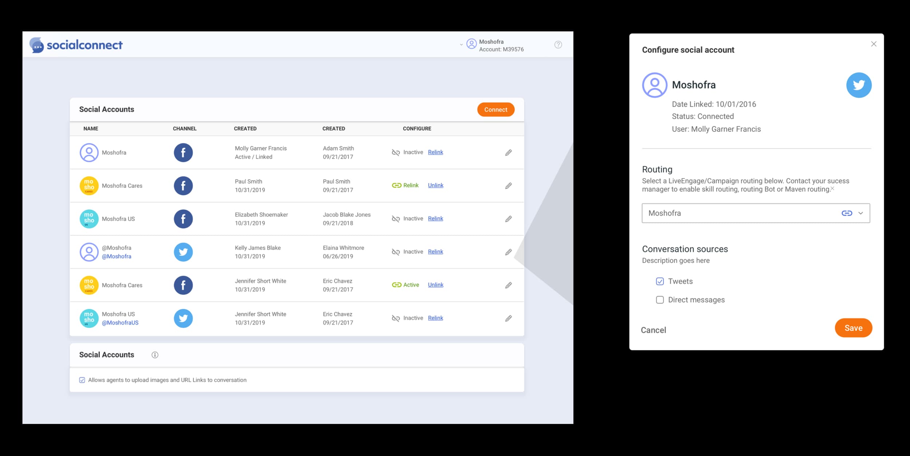Click Twitter icon in the @MoshofraUS row
The width and height of the screenshot is (910, 456).
tap(183, 318)
